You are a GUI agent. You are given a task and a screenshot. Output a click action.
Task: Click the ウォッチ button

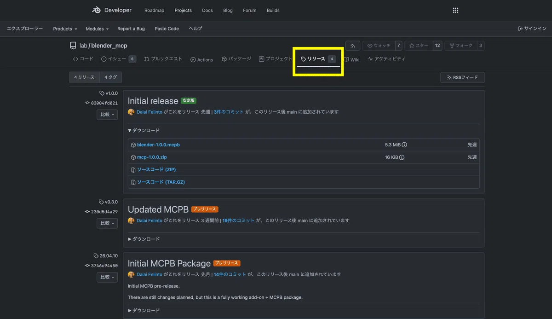tap(378, 46)
